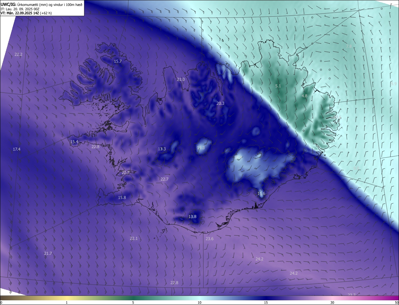Select the 13.8 value over the glacier
Screen dimensions: 399x305
(x=192, y=216)
